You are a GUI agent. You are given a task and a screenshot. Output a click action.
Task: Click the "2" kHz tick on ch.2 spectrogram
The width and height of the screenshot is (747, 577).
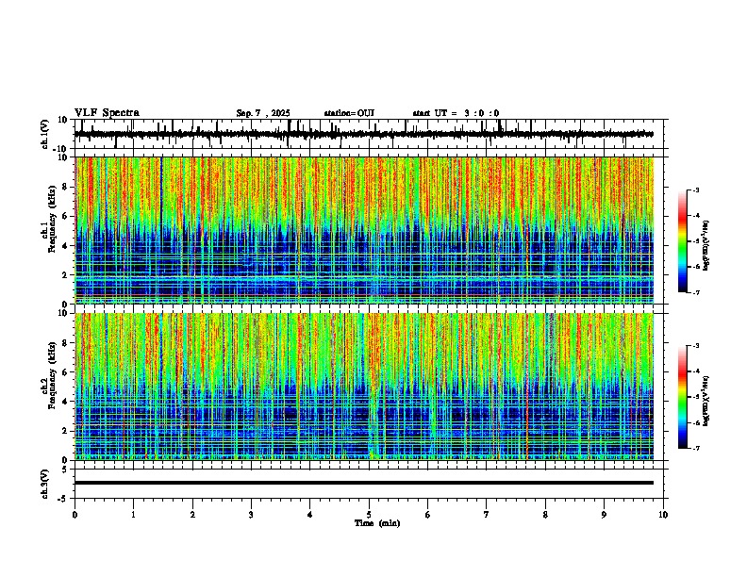click(x=65, y=431)
